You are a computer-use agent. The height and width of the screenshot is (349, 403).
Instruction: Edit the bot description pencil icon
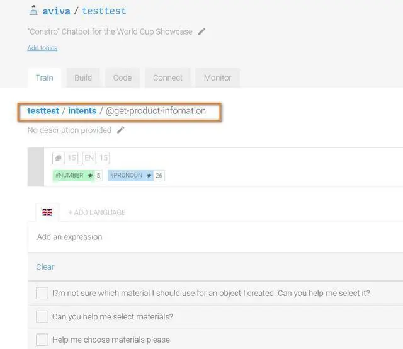click(x=201, y=31)
